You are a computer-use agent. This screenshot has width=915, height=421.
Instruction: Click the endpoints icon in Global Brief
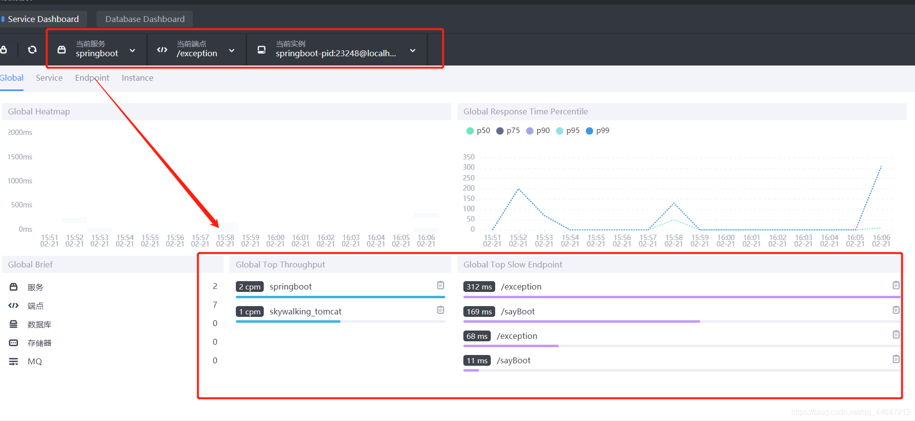coord(14,306)
